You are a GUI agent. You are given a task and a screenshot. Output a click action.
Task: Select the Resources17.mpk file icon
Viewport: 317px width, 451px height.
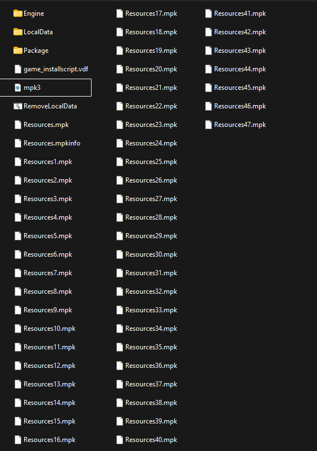120,13
